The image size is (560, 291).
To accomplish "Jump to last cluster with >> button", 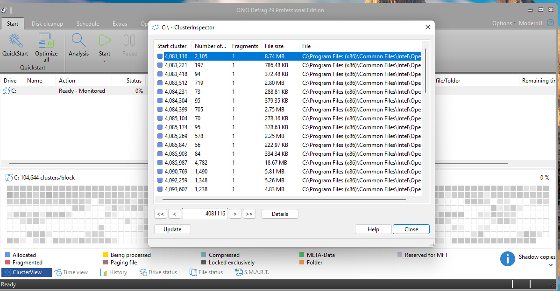I will tap(249, 214).
